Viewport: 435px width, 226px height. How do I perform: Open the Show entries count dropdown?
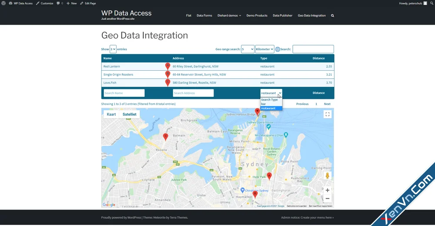point(113,49)
